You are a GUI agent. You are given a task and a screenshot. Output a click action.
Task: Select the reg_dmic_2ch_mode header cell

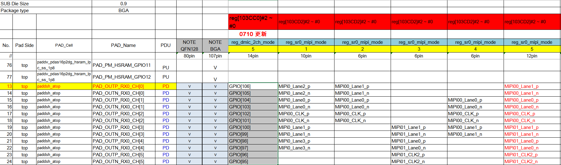coord(253,42)
